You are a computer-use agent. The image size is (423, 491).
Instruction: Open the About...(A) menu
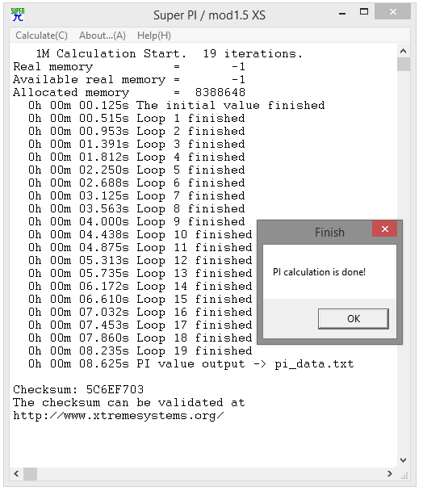(x=103, y=36)
